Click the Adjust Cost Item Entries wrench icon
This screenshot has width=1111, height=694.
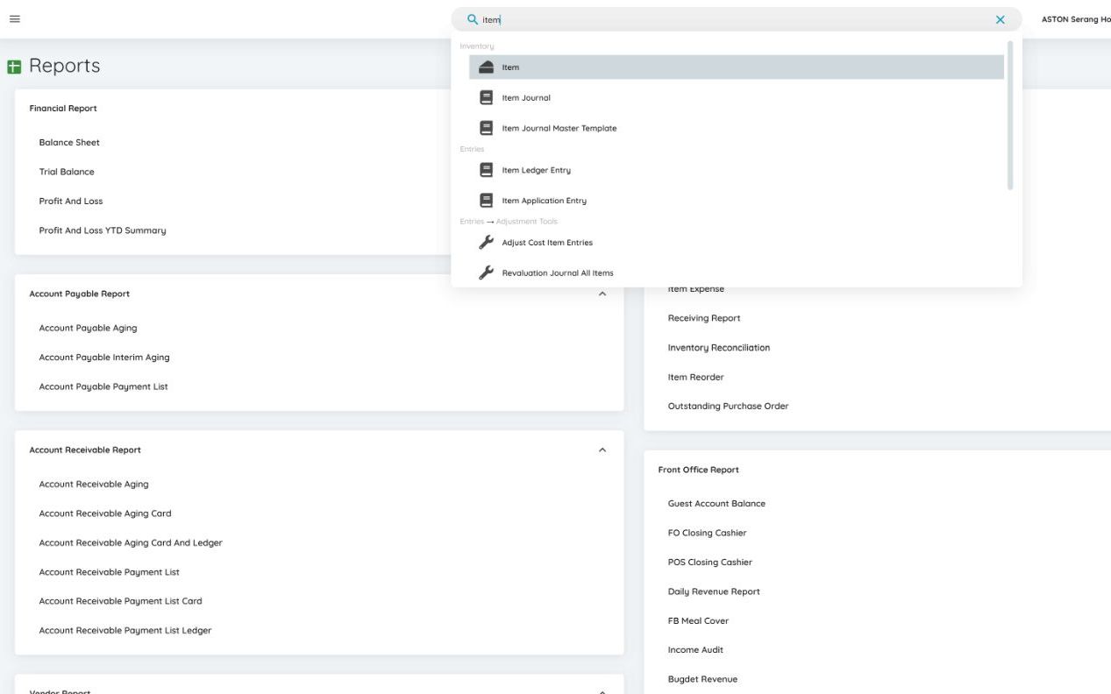[486, 243]
